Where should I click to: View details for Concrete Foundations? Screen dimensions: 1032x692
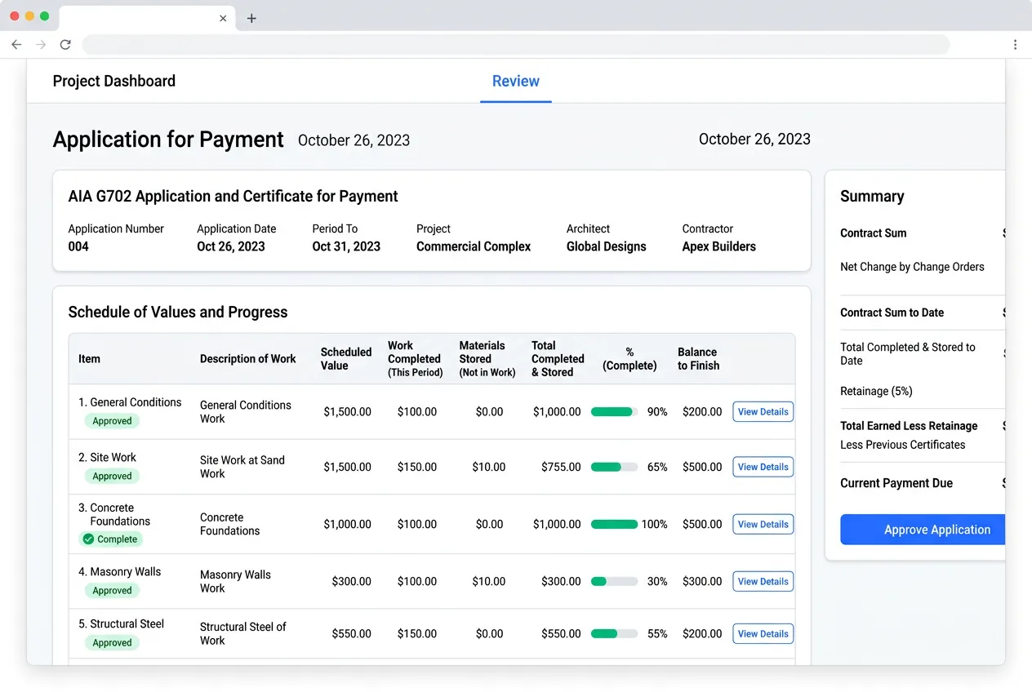coord(763,524)
